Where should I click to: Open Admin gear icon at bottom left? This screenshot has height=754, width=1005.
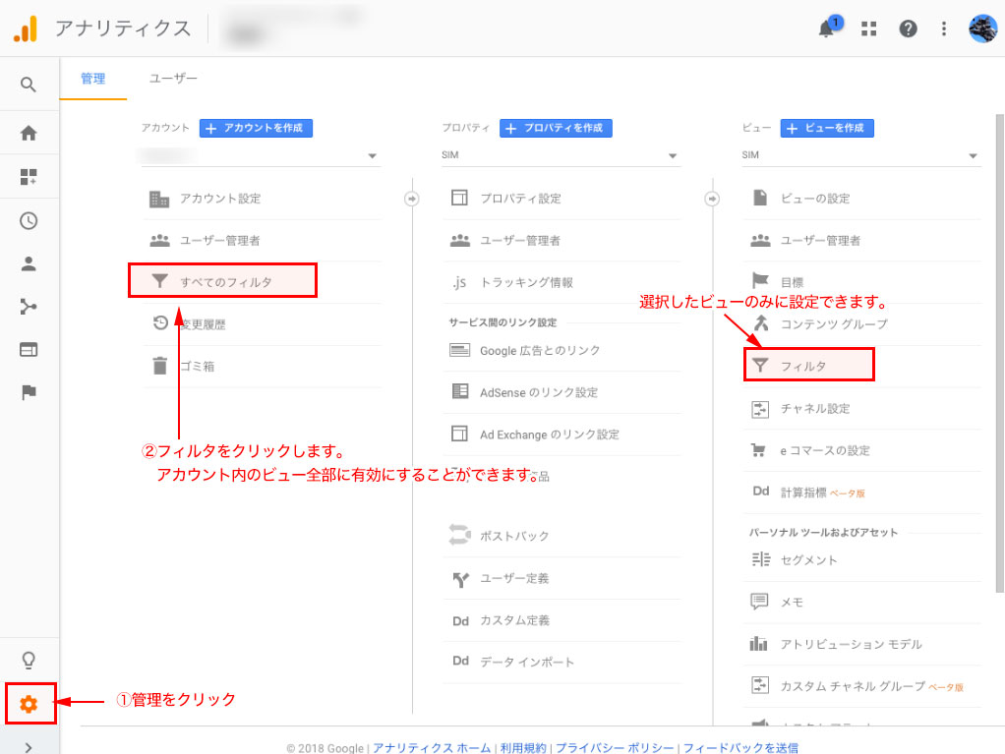tap(29, 704)
